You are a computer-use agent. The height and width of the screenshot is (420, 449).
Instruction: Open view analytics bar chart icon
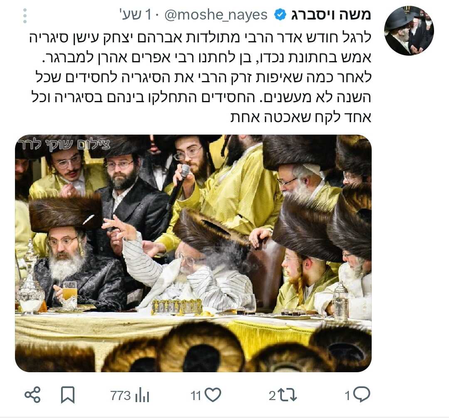click(142, 395)
